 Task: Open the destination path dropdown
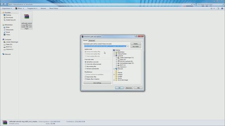(128, 46)
